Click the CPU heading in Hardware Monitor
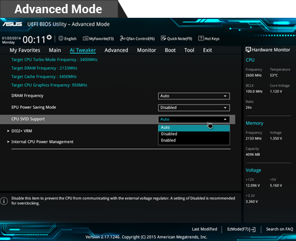Image resolution: width=296 pixels, height=241 pixels. coord(250,60)
